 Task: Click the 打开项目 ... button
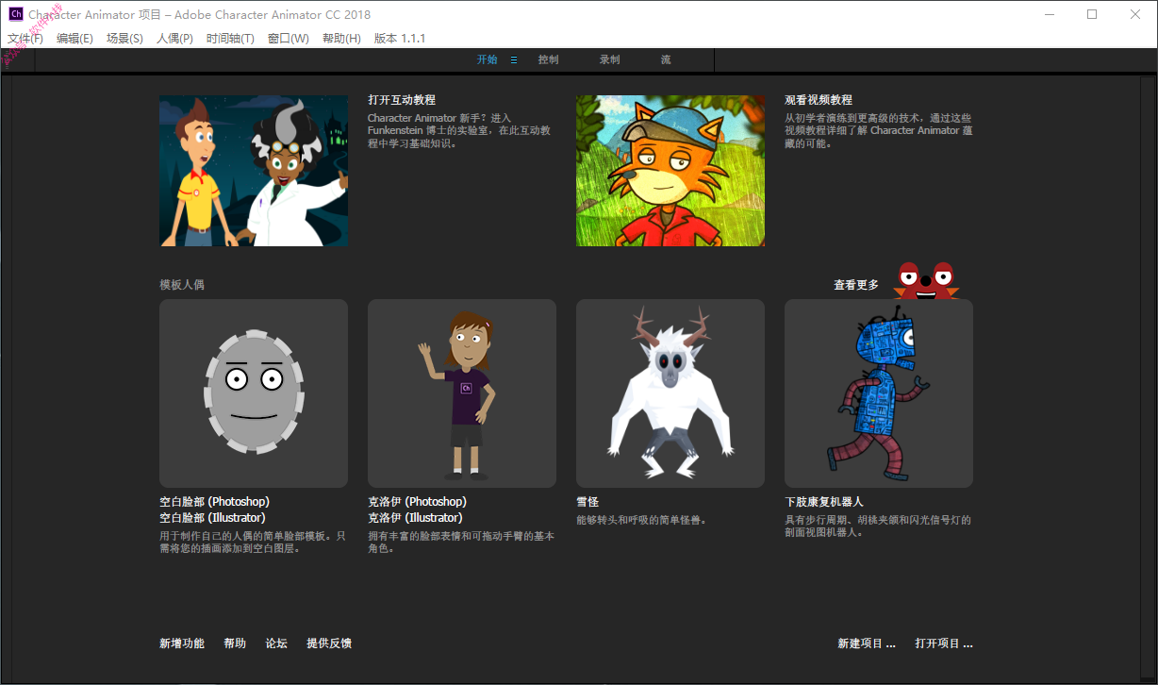click(x=944, y=643)
